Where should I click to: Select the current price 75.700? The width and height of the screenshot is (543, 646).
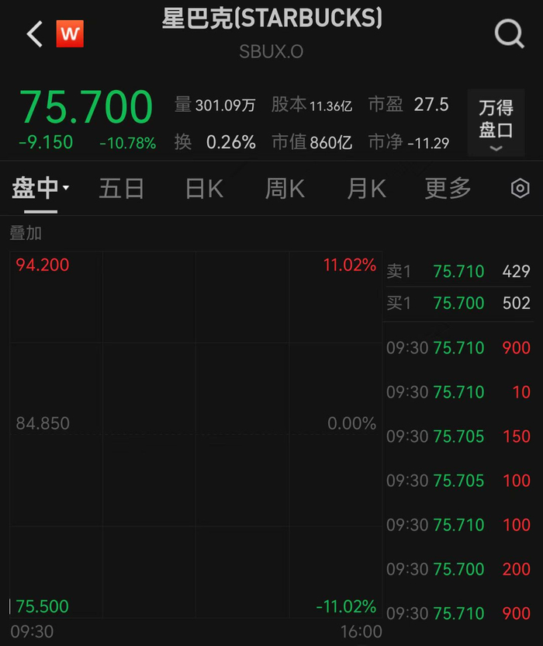pyautogui.click(x=86, y=106)
